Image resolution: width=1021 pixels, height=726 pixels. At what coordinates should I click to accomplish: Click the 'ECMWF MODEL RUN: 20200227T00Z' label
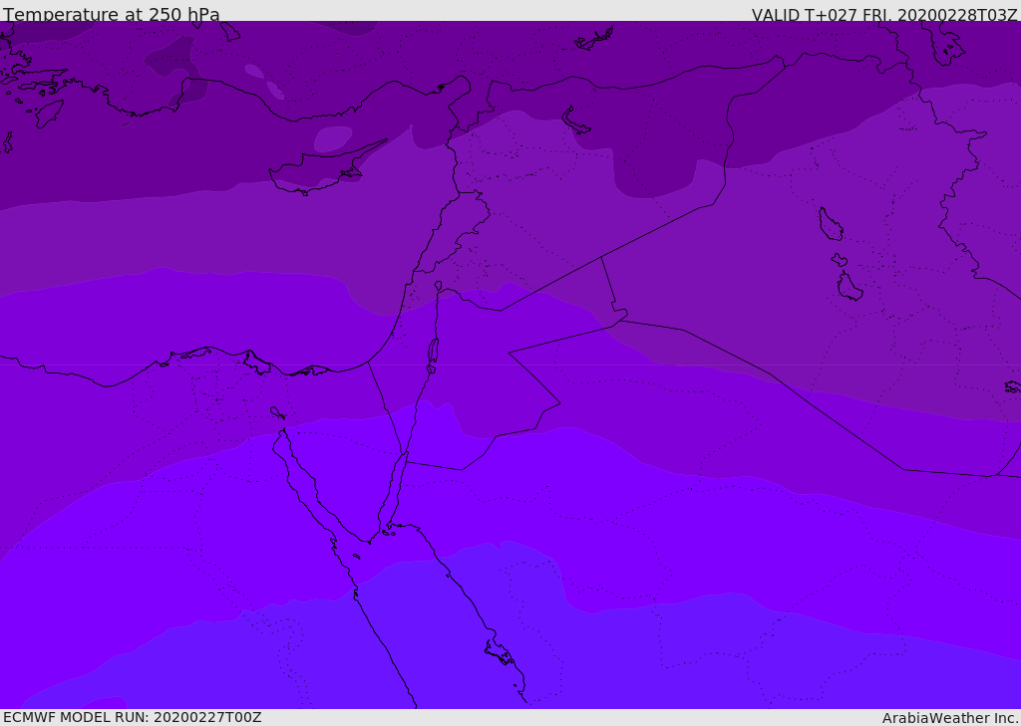pyautogui.click(x=133, y=718)
